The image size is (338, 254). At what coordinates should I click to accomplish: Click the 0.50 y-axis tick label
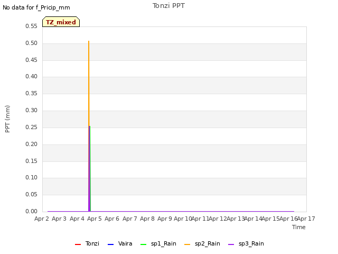(32, 43)
